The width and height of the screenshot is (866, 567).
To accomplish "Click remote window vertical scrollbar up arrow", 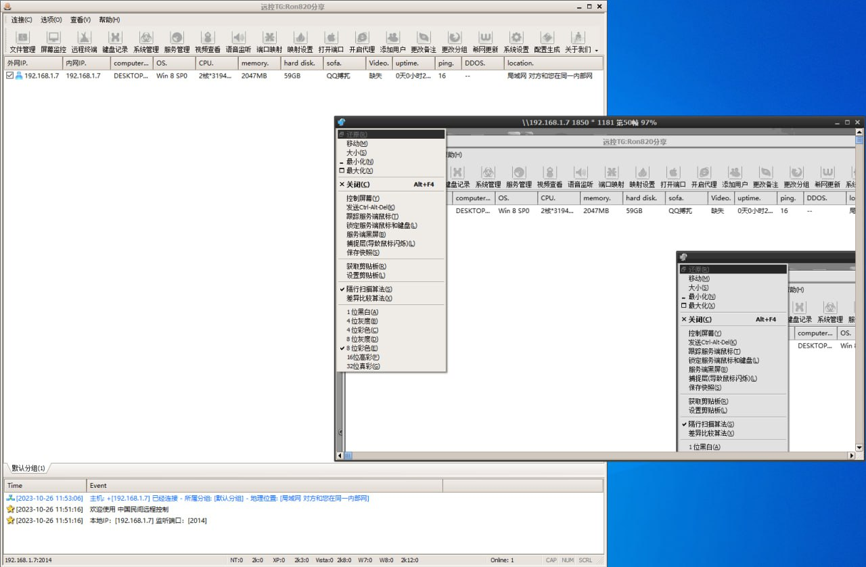I will [859, 133].
